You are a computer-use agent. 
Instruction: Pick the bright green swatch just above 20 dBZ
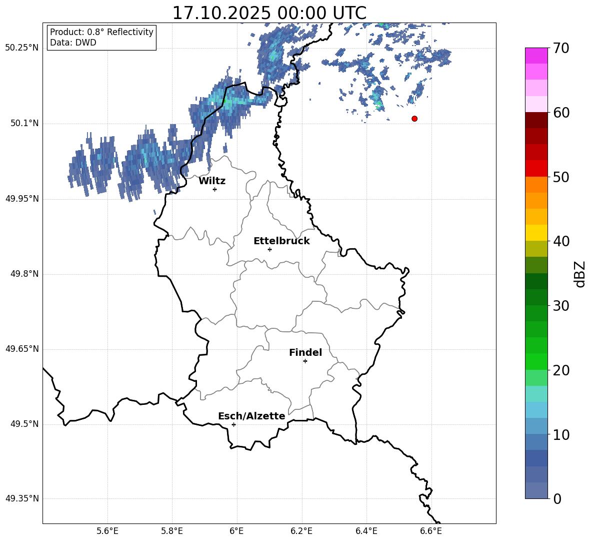pyautogui.click(x=536, y=361)
